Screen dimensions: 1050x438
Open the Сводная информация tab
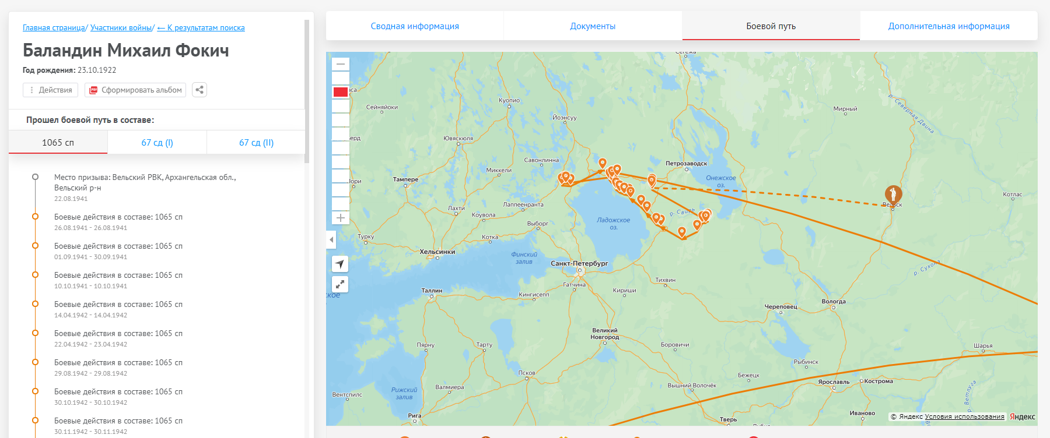point(415,26)
